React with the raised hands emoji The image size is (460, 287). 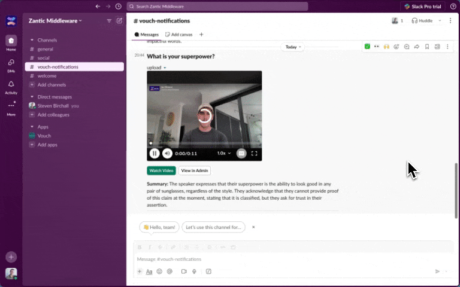(386, 47)
